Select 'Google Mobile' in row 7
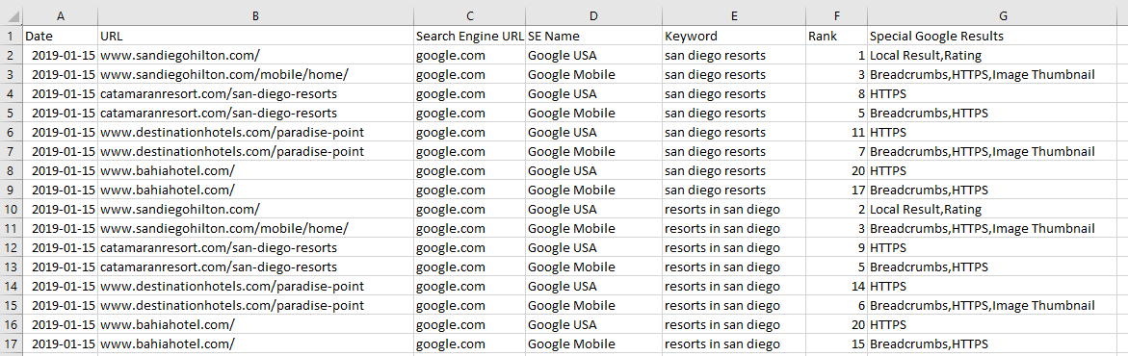This screenshot has height=356, width=1128. point(593,151)
